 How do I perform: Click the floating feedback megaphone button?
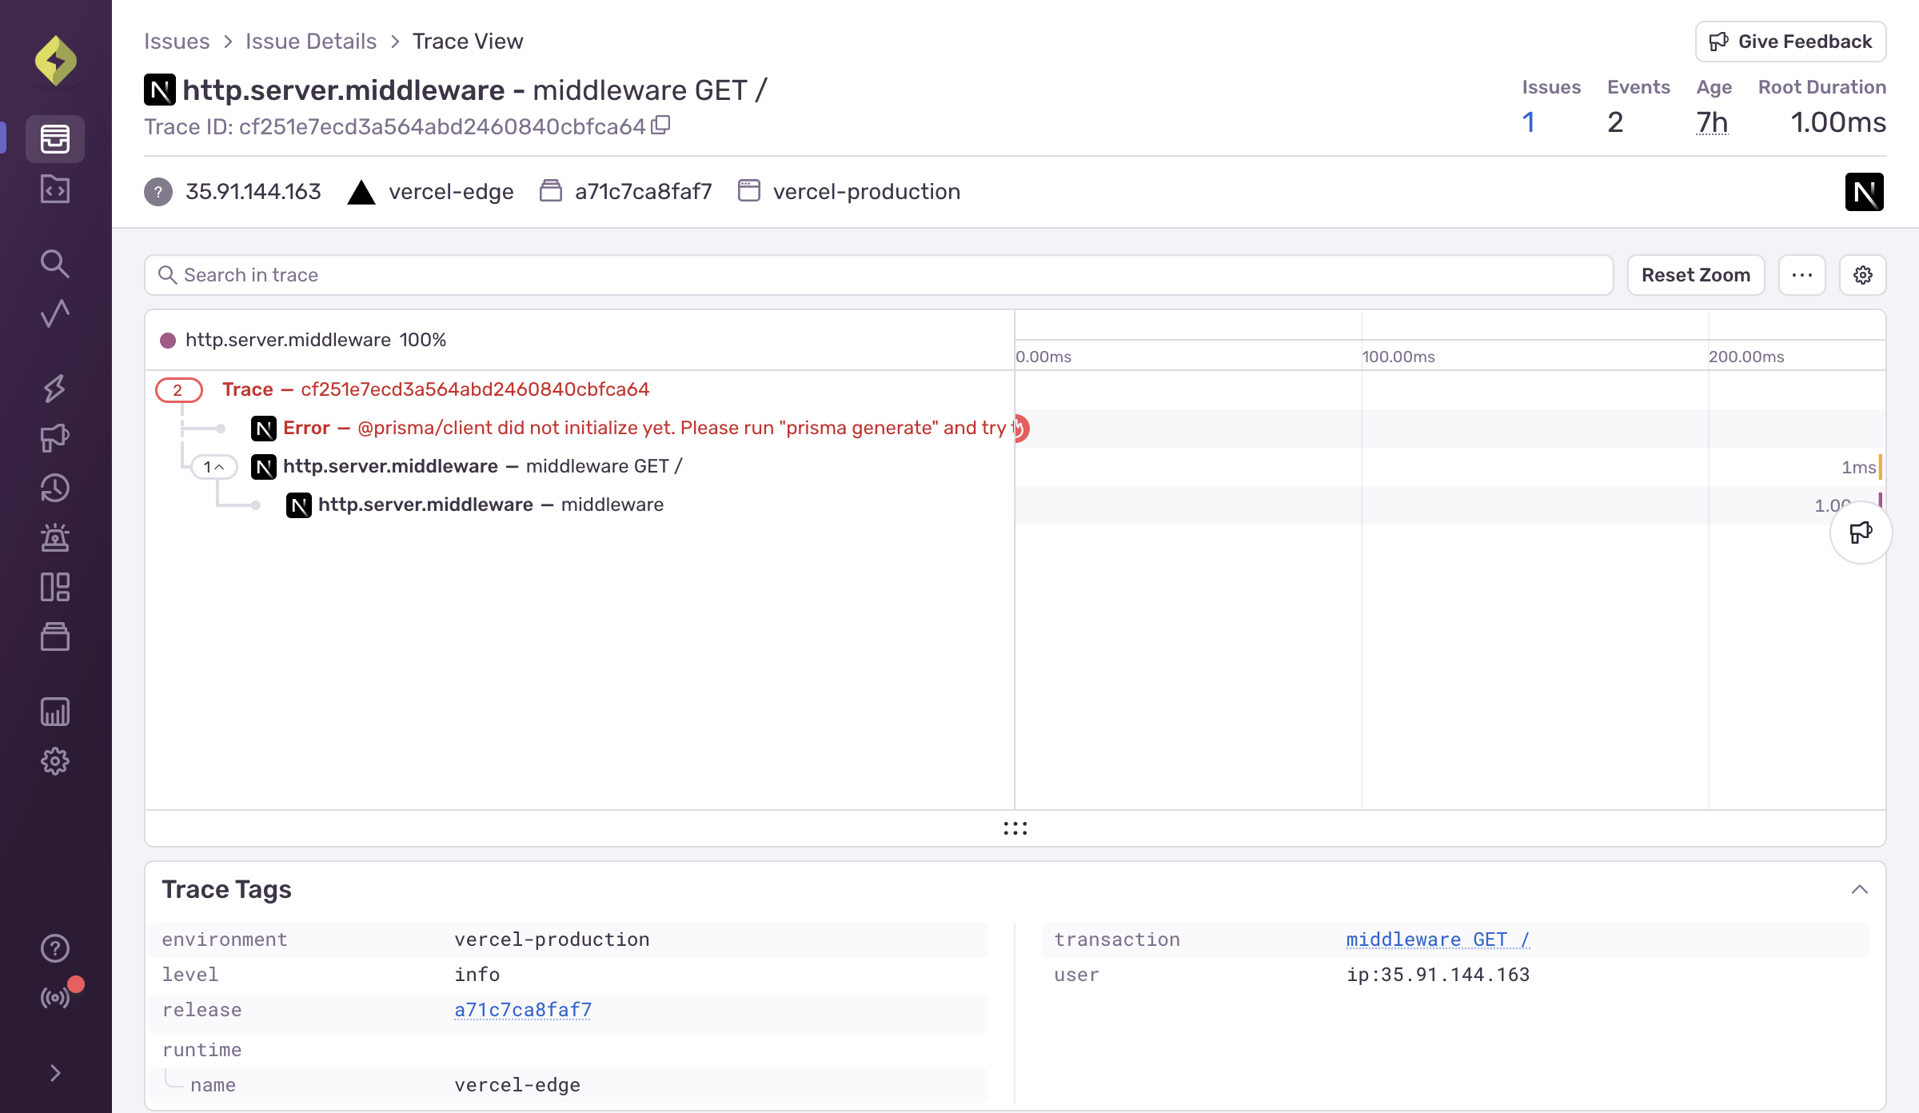(x=1861, y=533)
